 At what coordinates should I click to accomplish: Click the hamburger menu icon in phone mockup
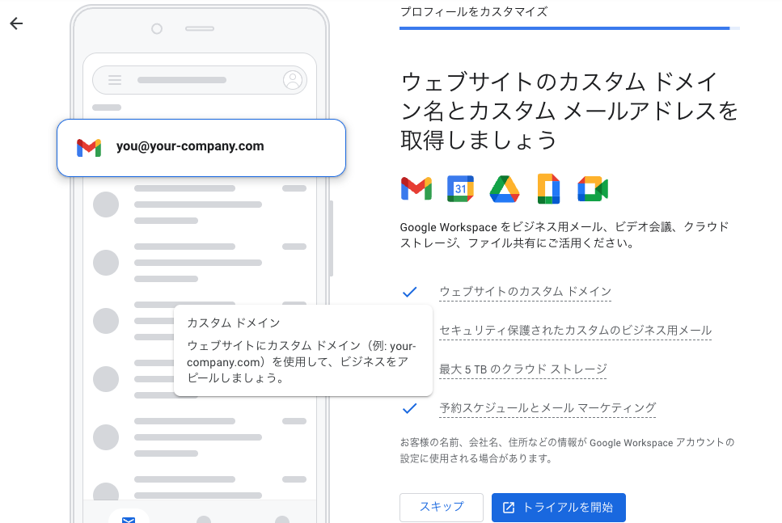(115, 80)
